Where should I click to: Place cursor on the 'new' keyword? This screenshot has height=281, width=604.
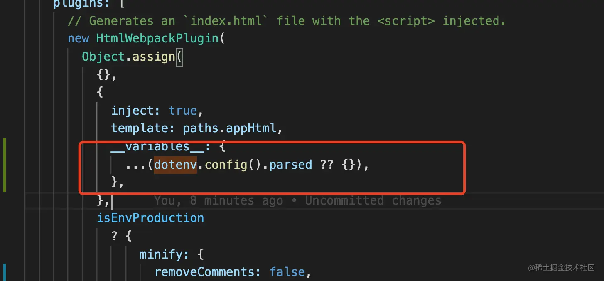click(79, 38)
